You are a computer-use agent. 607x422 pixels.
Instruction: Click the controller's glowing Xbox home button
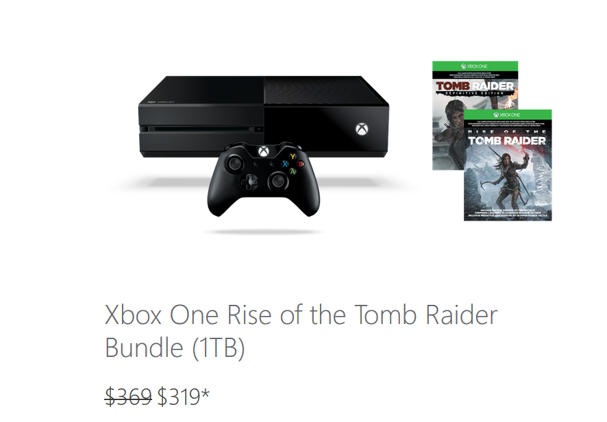coord(264,151)
